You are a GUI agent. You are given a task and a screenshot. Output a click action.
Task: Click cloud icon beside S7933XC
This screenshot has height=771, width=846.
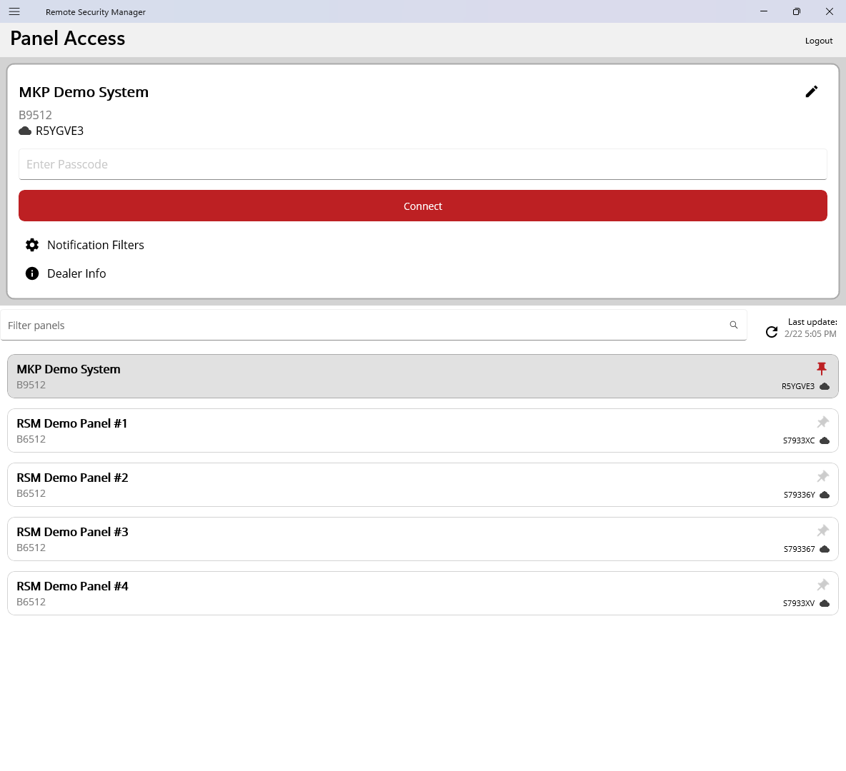click(825, 441)
